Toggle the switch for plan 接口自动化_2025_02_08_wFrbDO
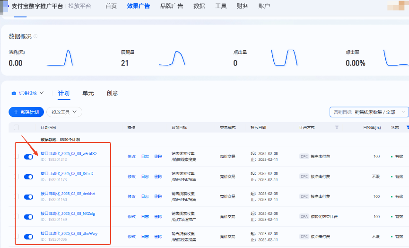The width and height of the screenshot is (409, 248). tap(28, 157)
